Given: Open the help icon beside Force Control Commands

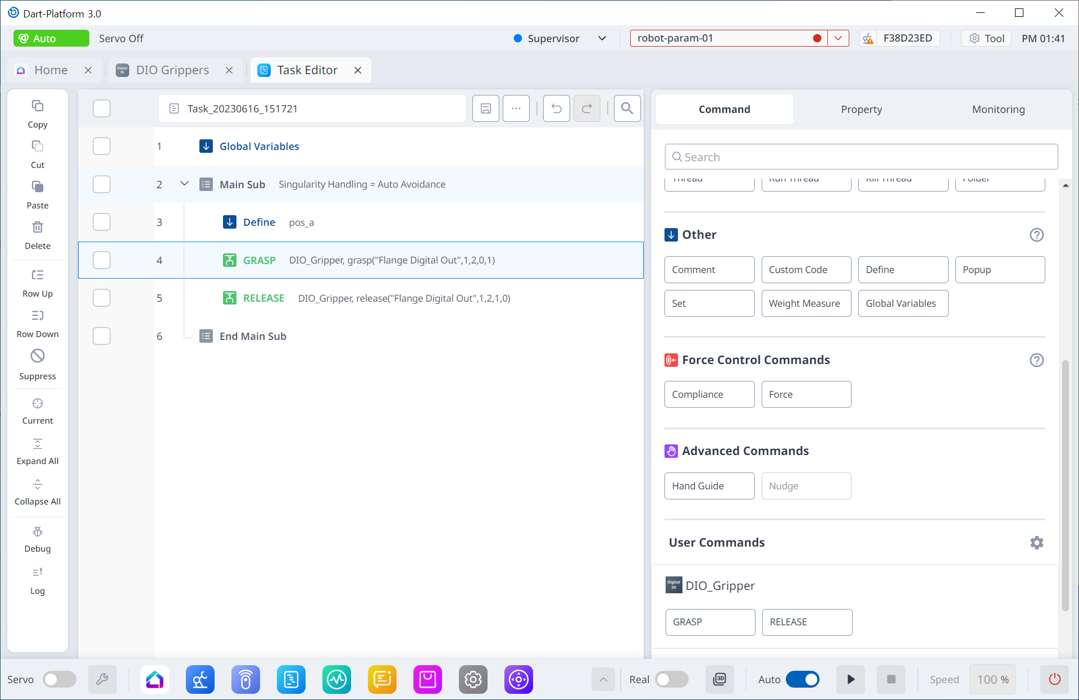Looking at the screenshot, I should [1036, 360].
